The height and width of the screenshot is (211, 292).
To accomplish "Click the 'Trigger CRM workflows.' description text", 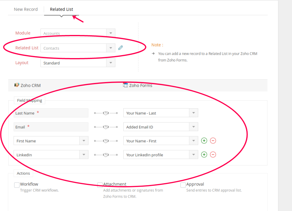I will (39, 190).
